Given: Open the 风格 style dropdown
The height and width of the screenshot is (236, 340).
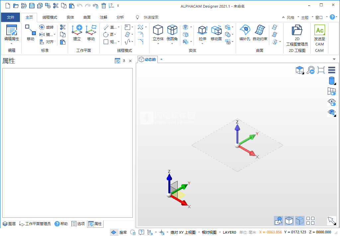Looking at the screenshot, I should 292,17.
